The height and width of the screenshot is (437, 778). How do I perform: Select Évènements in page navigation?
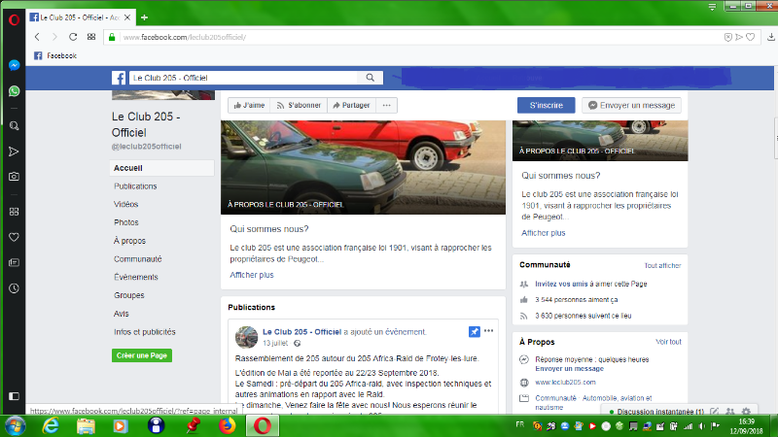click(135, 277)
